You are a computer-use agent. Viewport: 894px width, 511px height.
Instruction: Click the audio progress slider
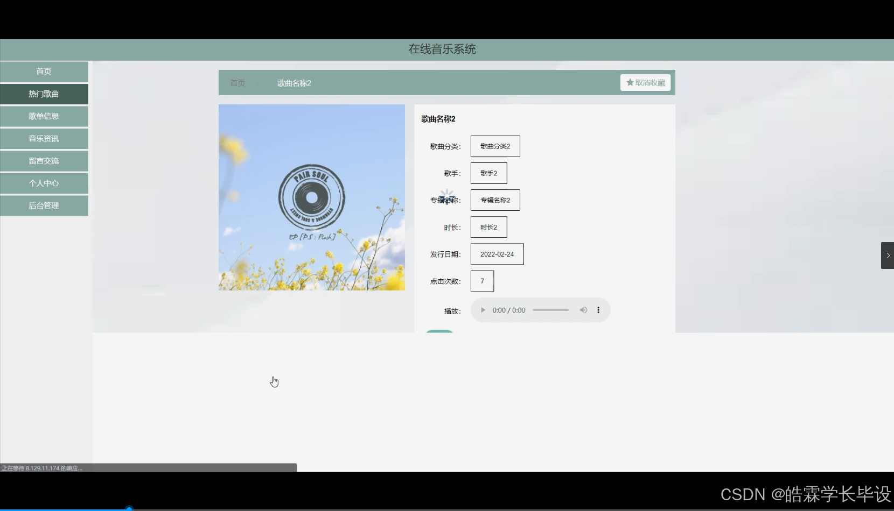click(x=550, y=310)
